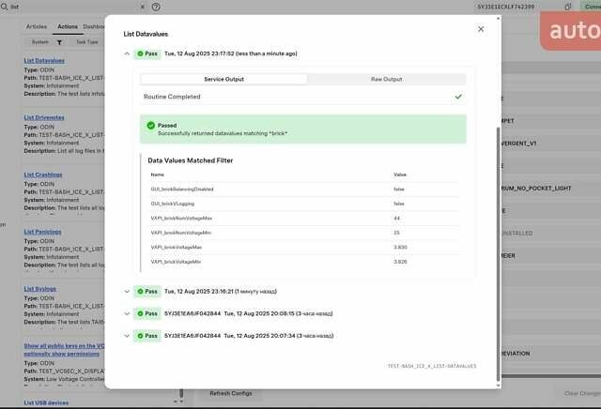Viewport: 601px width, 409px height.
Task: Expand the 20:07:34 test result
Action: (x=127, y=335)
